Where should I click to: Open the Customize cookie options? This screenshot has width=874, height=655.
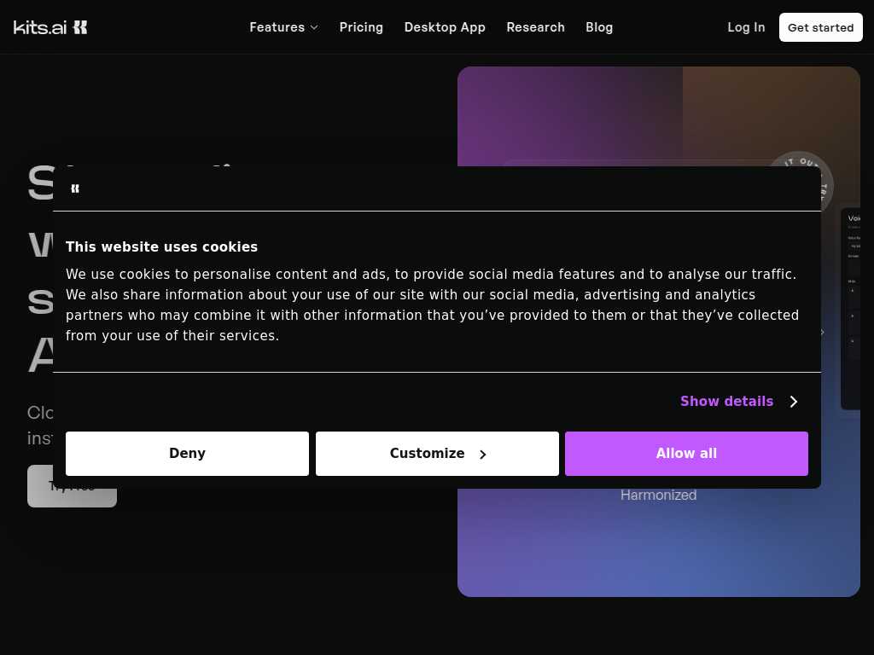(437, 454)
